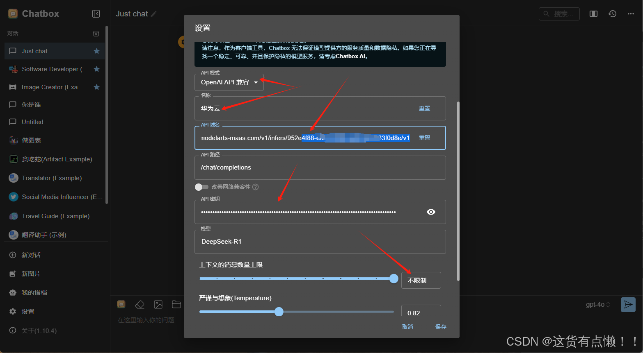Click the 模型 field showing DeepSeek-R1

[x=320, y=242]
